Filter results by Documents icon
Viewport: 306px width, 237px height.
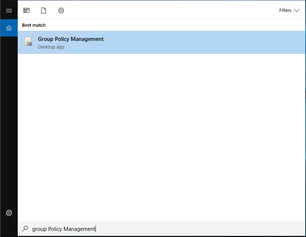[x=43, y=10]
